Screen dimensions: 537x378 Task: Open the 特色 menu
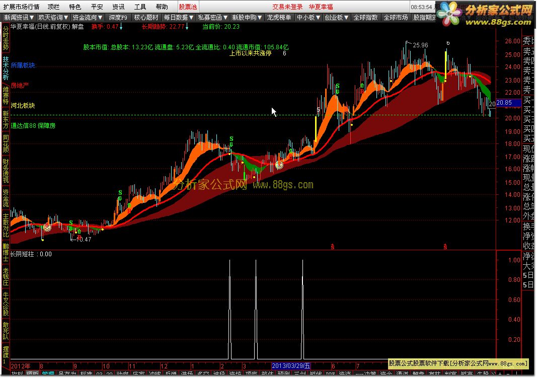click(75, 7)
